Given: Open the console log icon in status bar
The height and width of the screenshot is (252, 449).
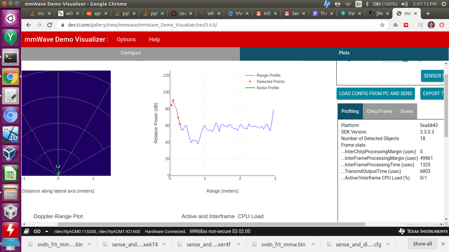Looking at the screenshot, I should point(27,231).
